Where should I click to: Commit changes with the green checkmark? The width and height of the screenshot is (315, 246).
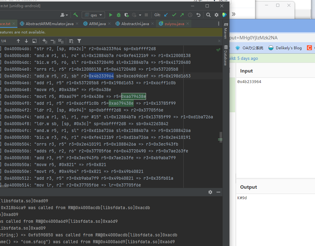point(174,15)
